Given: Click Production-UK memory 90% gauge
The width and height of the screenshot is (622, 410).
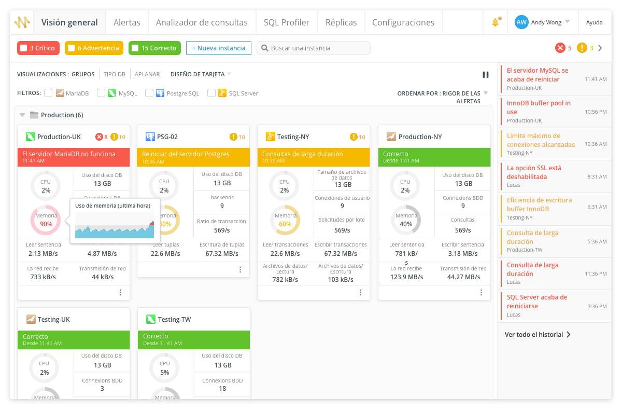Looking at the screenshot, I should point(46,220).
